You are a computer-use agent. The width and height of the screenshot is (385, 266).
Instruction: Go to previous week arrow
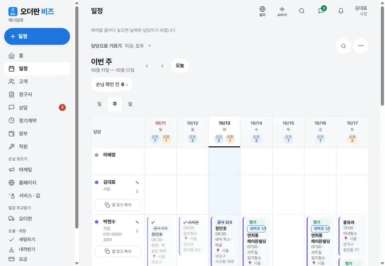pos(147,66)
